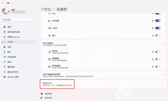Open the 获取帮助 link
This screenshot has height=101, width=168.
48,94
